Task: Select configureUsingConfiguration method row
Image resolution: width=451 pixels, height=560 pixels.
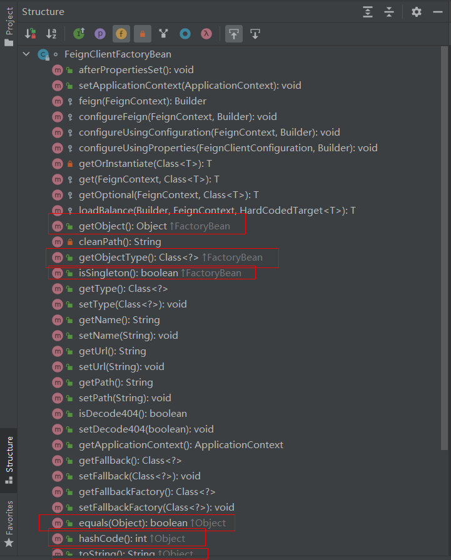Action: (210, 132)
